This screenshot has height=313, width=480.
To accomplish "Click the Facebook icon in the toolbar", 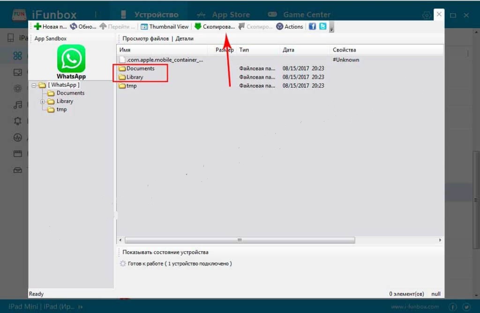I will (x=312, y=27).
